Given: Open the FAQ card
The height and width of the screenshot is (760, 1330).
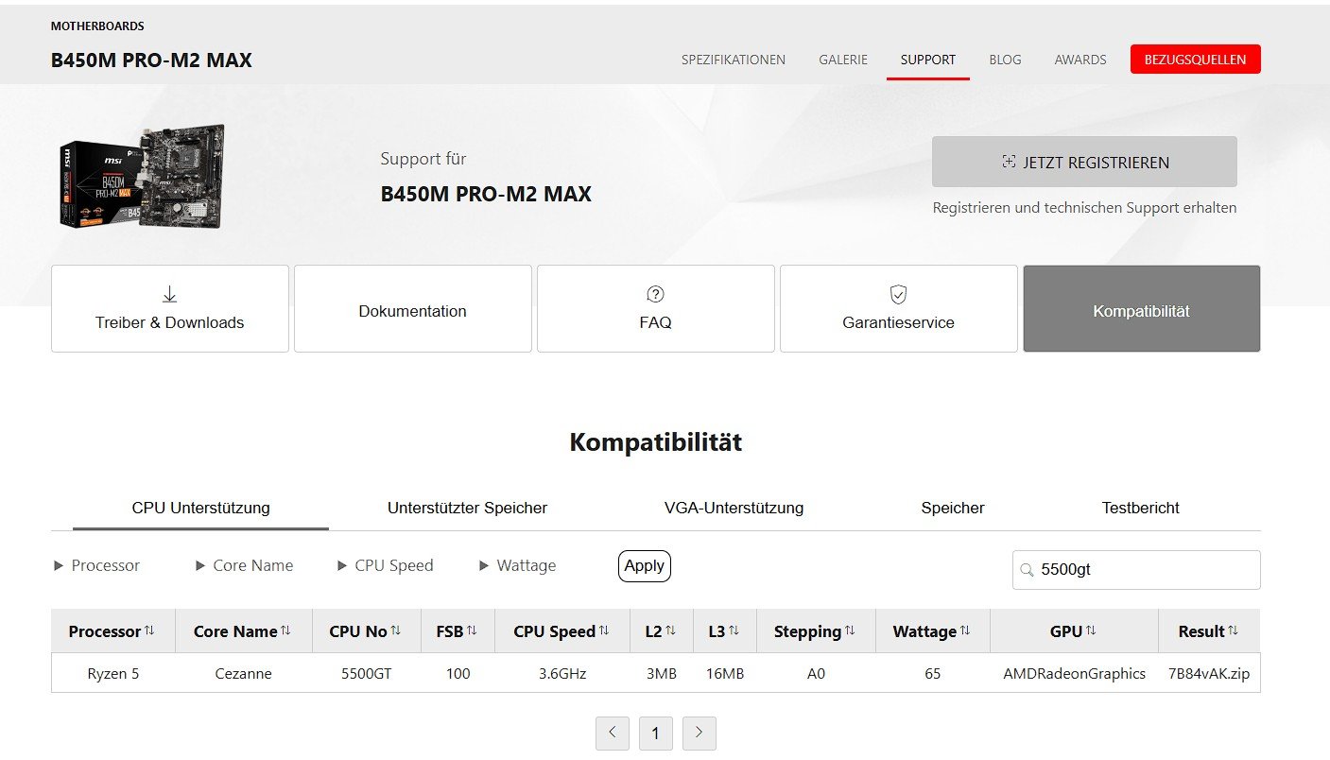Looking at the screenshot, I should 656,308.
